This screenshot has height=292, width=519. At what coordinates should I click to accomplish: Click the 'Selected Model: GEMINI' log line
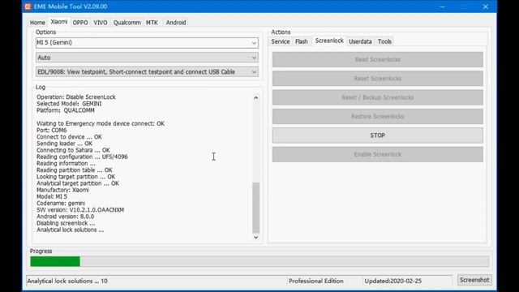[x=69, y=104]
